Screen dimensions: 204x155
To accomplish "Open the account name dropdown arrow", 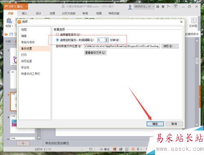I will [x=153, y=7].
